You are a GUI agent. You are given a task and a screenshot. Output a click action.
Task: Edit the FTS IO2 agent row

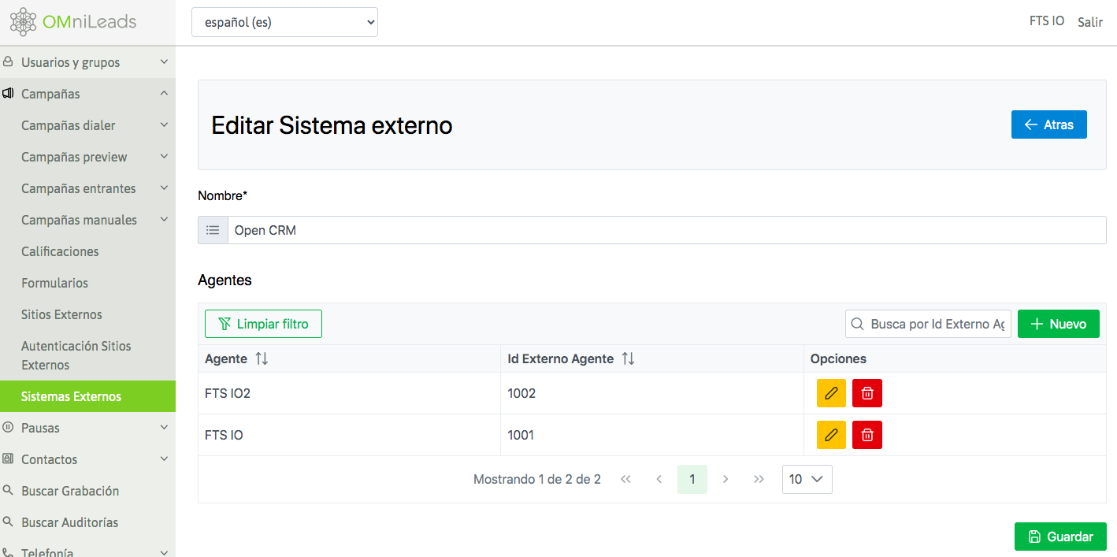(x=830, y=393)
